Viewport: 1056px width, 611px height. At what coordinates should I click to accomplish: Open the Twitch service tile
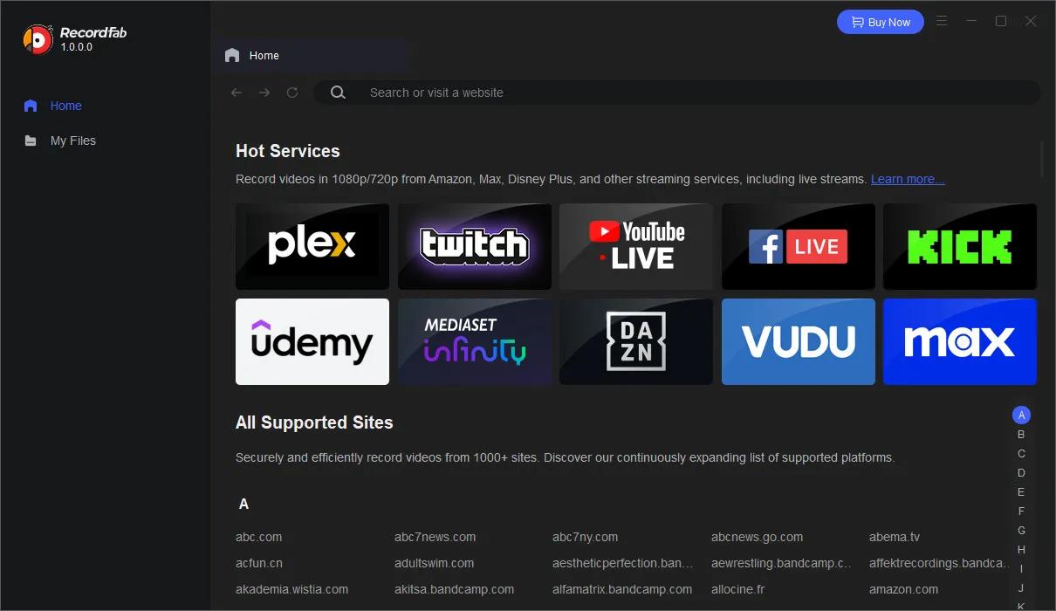[x=475, y=247]
